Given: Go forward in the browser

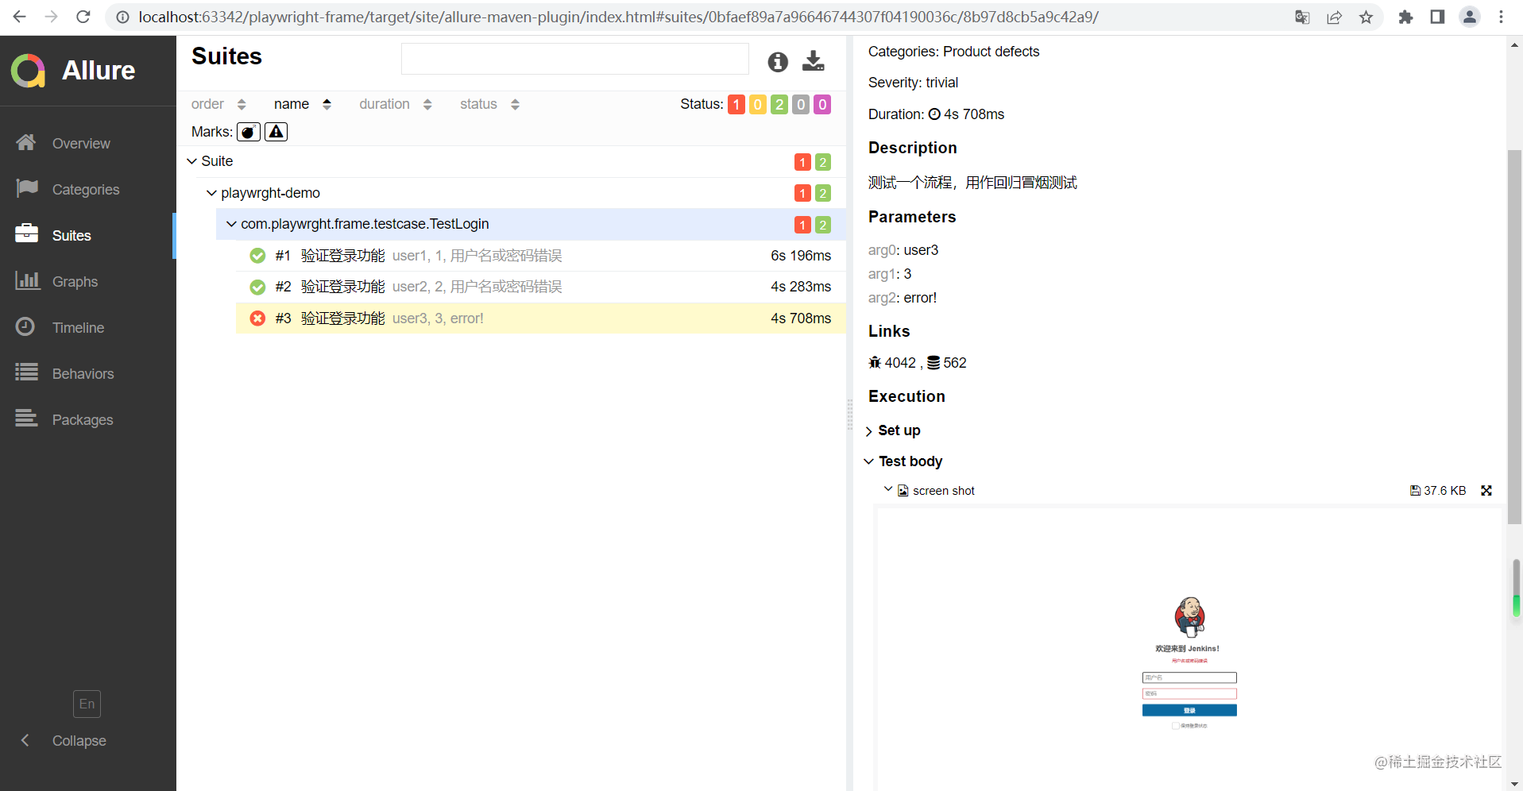Looking at the screenshot, I should (52, 17).
